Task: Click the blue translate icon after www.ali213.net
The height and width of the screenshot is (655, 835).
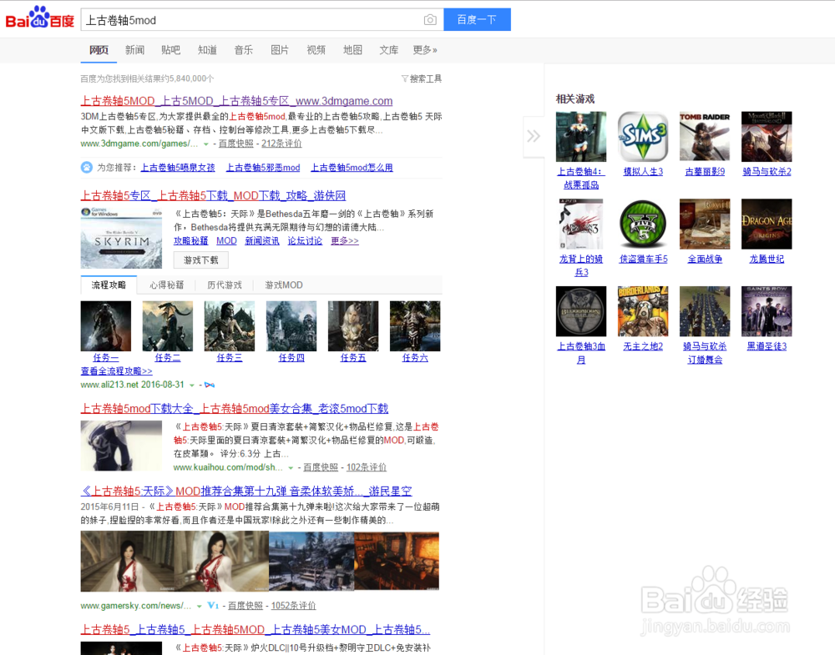Action: tap(207, 385)
